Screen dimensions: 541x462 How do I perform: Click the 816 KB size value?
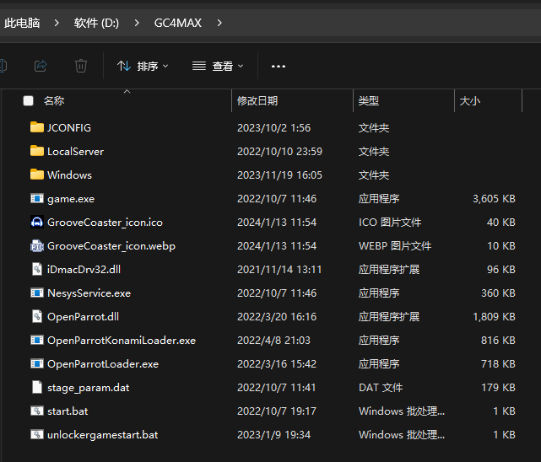[x=498, y=341]
